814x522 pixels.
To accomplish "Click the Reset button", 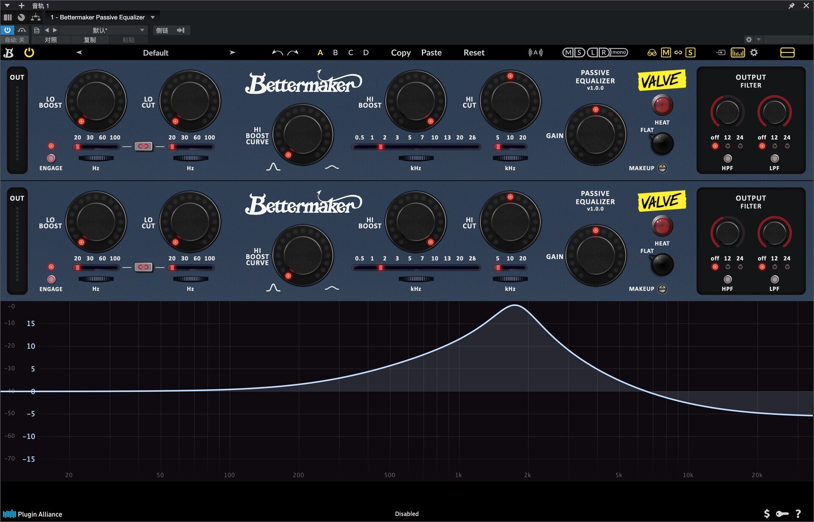I will tap(474, 53).
